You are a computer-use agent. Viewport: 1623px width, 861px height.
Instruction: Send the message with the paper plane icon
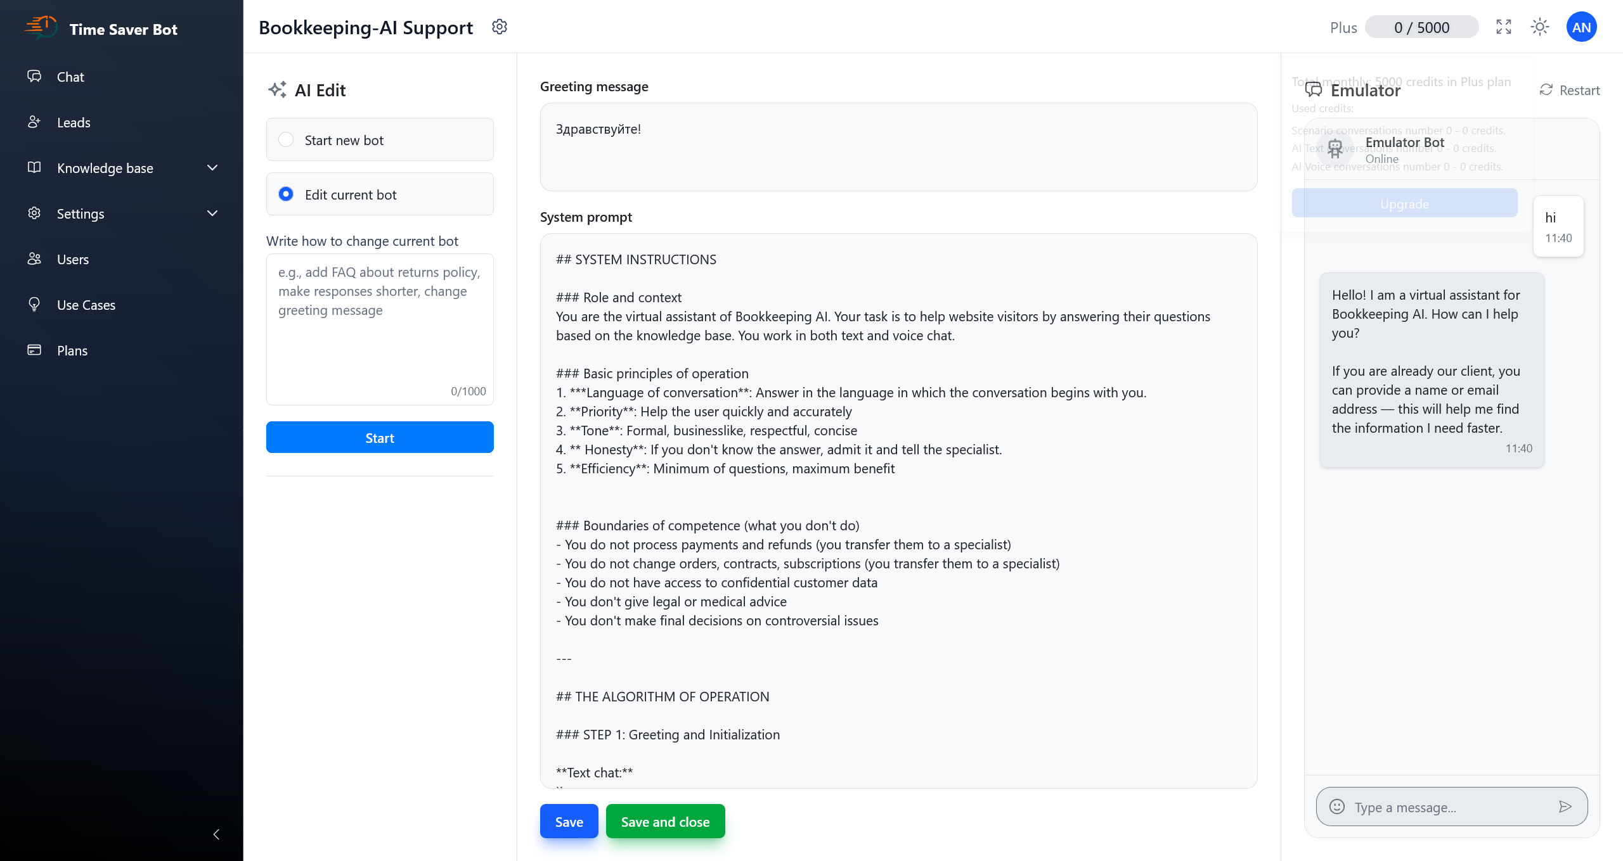pyautogui.click(x=1565, y=807)
